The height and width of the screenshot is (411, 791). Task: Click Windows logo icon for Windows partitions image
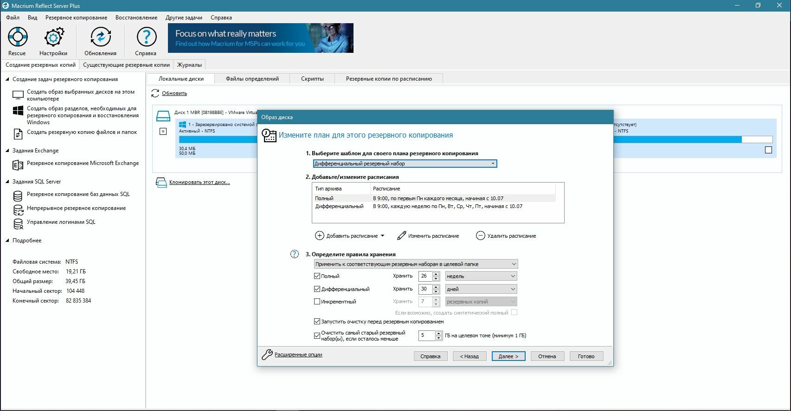pyautogui.click(x=18, y=111)
